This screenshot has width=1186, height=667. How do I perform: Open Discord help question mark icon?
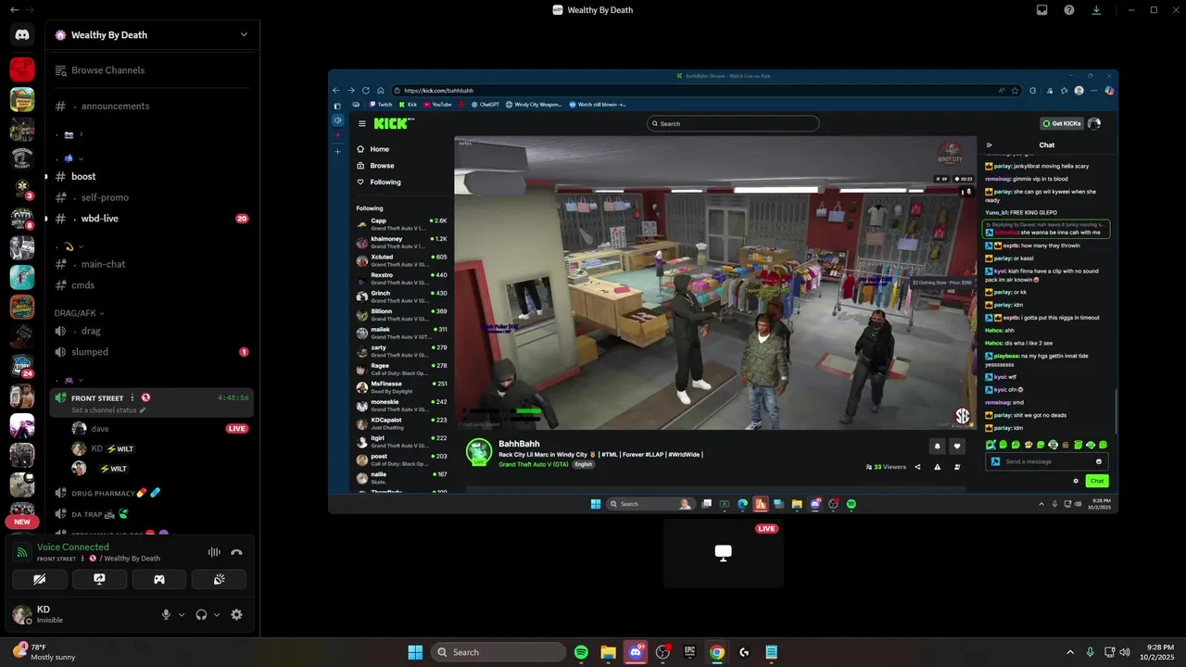tap(1069, 10)
